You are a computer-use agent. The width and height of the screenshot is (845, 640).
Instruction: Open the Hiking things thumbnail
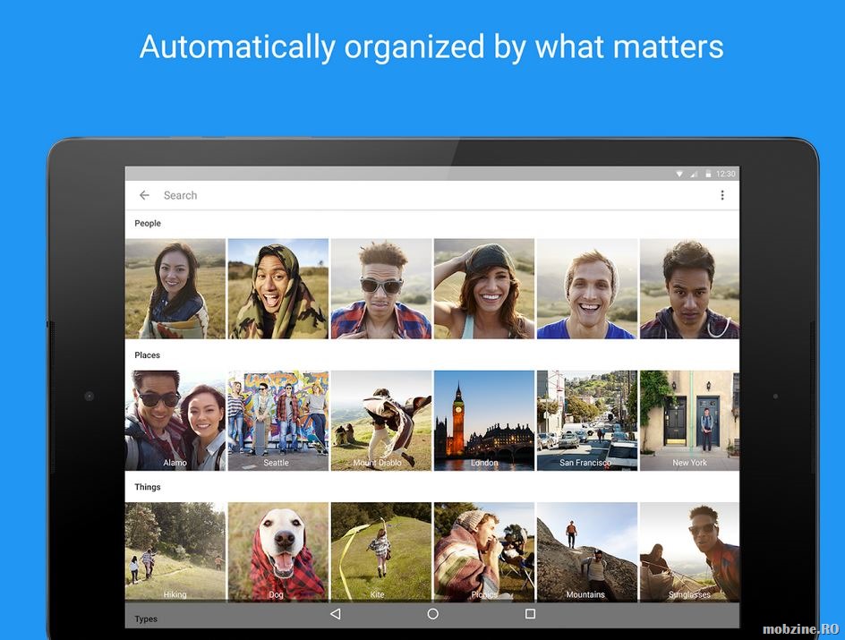[x=175, y=551]
